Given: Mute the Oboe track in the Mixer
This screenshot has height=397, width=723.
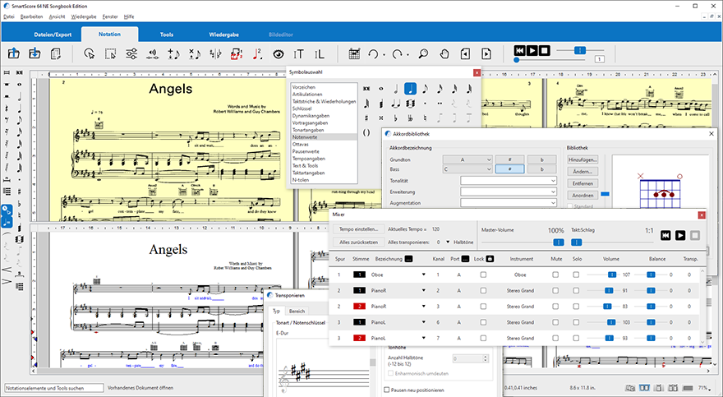Looking at the screenshot, I should [x=557, y=275].
